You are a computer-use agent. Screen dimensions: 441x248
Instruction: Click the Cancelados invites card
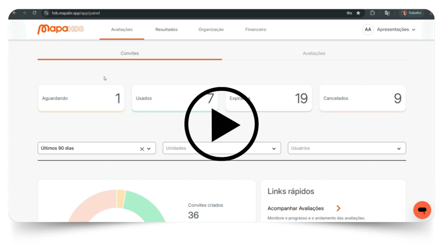tap(362, 98)
